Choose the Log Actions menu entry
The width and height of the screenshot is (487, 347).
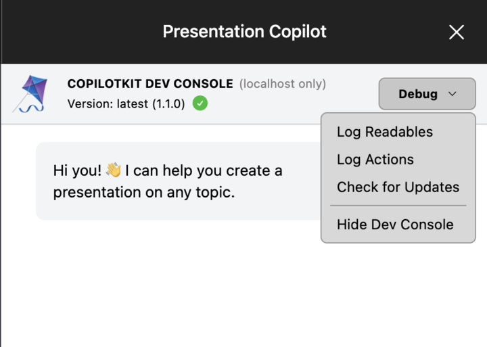click(375, 160)
